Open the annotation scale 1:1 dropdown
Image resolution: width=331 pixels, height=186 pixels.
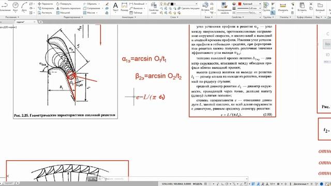[273, 184]
